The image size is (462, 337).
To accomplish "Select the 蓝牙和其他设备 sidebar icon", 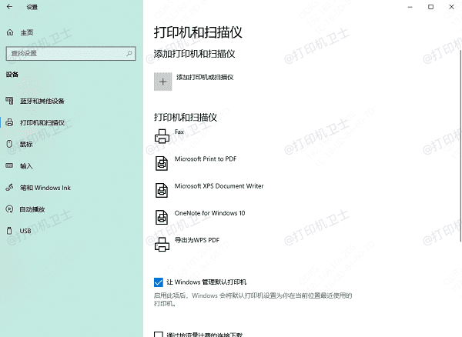I will 9,101.
